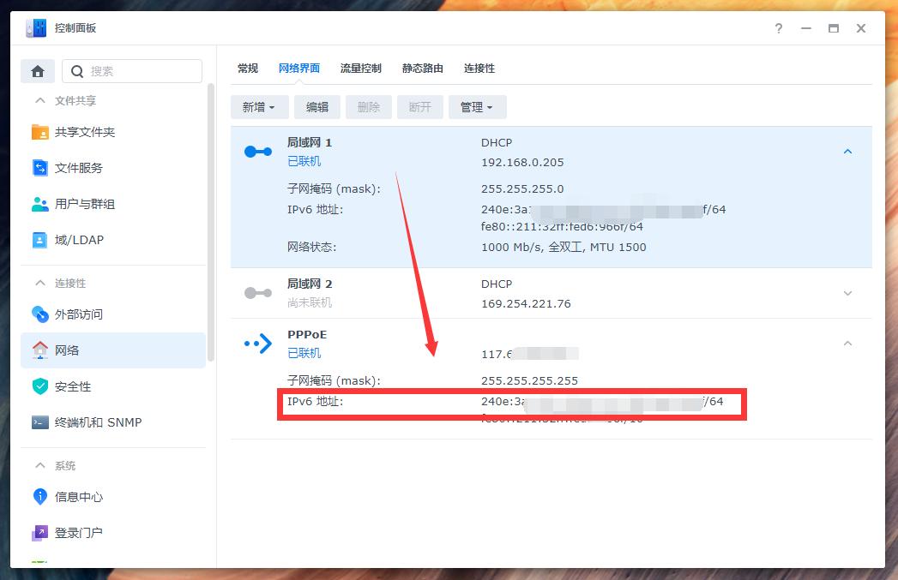The image size is (898, 580).
Task: Open the help question mark icon
Action: pos(778,28)
